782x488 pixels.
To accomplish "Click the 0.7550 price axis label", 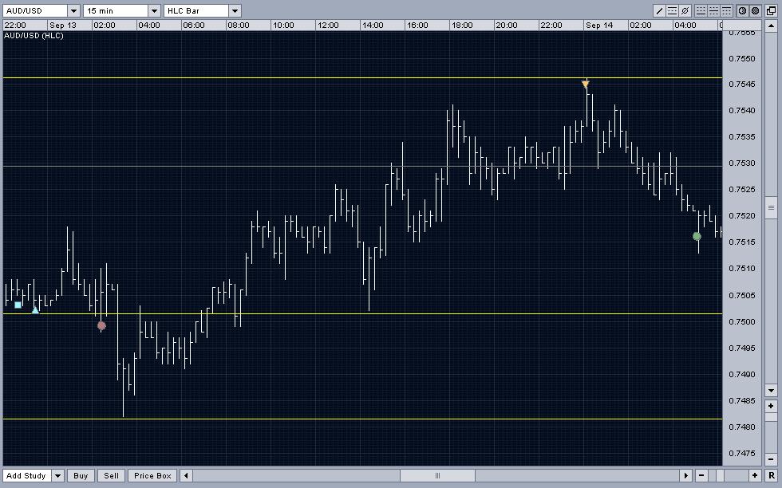I will pos(742,58).
